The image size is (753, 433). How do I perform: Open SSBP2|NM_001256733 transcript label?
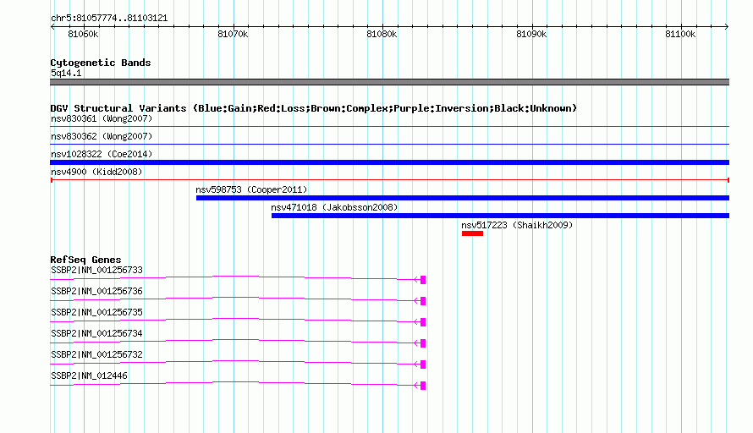point(96,271)
